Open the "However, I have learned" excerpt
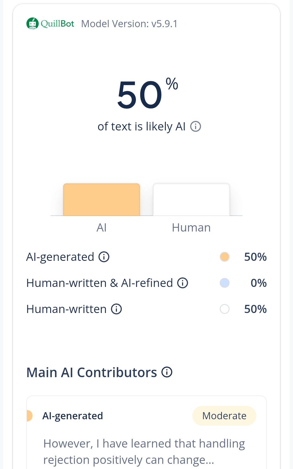The image size is (293, 469). (144, 452)
